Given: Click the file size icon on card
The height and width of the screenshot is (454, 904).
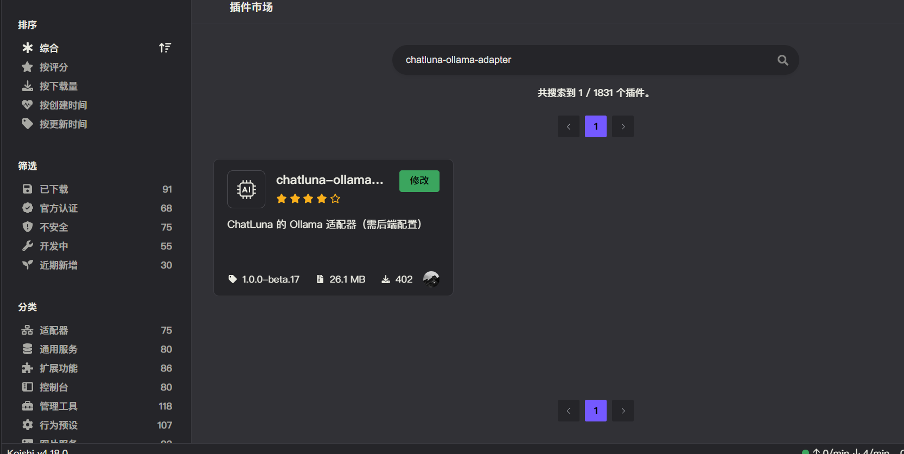Looking at the screenshot, I should 320,279.
